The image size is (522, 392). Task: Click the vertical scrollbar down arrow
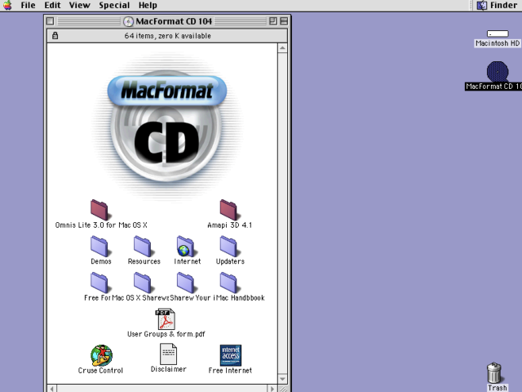[282, 379]
